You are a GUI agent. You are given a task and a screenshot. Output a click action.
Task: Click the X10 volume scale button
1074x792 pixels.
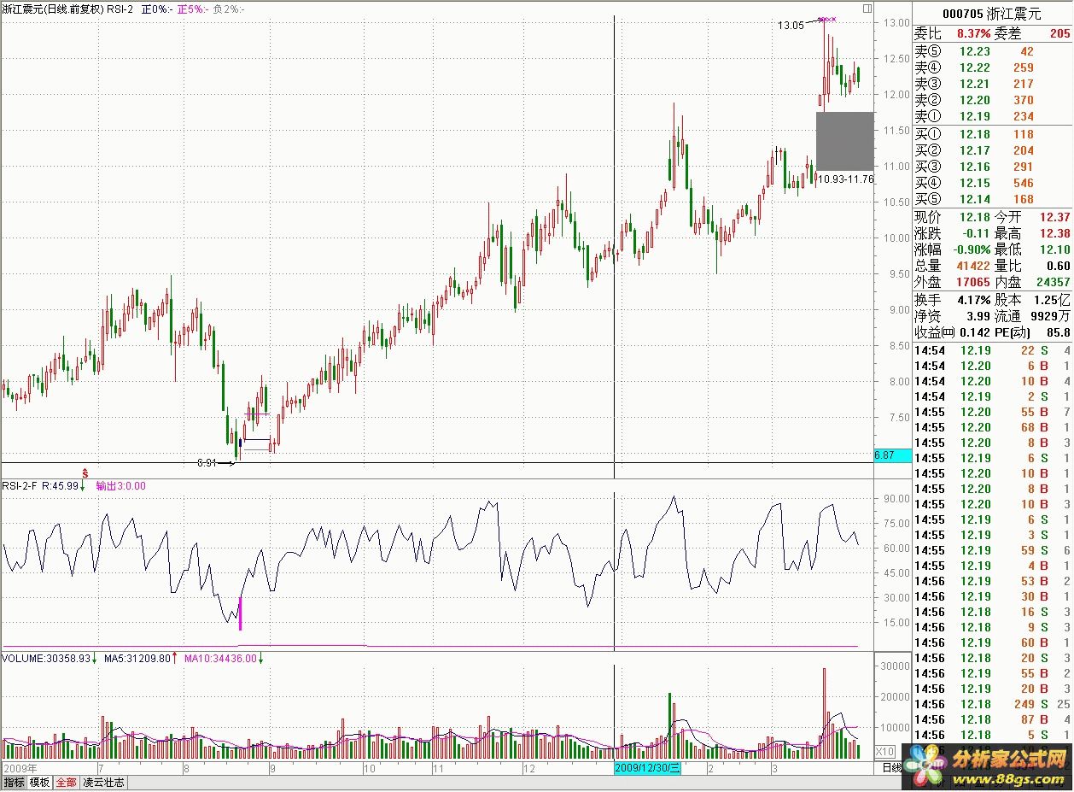(885, 752)
